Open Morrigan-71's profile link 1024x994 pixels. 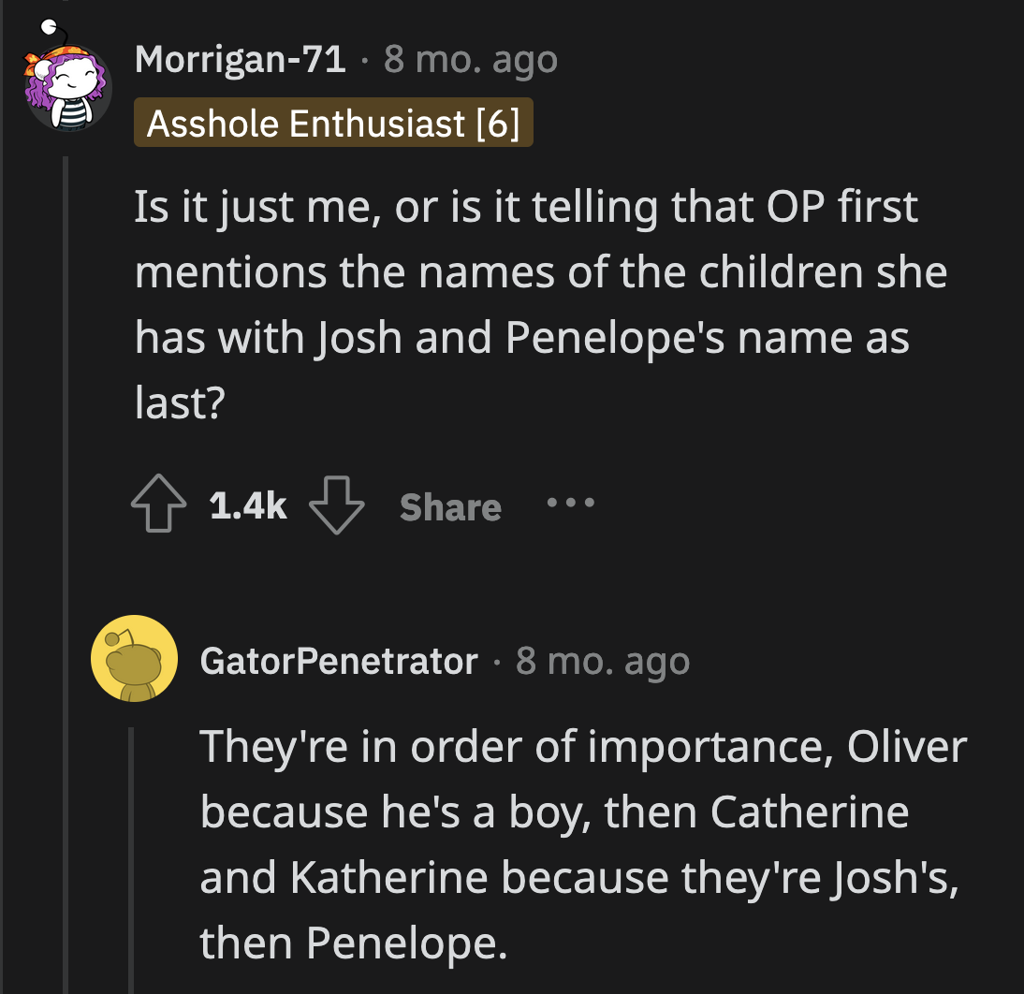click(240, 58)
